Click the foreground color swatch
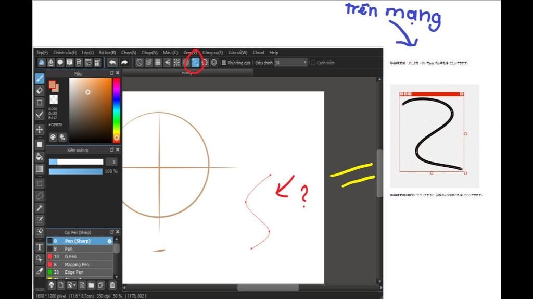This screenshot has height=299, width=533. 52,84
